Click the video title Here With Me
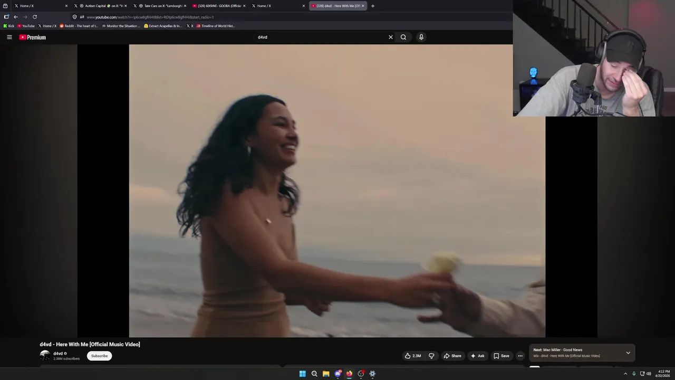 [x=90, y=344]
